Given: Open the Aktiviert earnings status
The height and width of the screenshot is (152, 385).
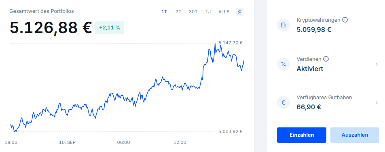Looking at the screenshot, I should tap(310, 69).
